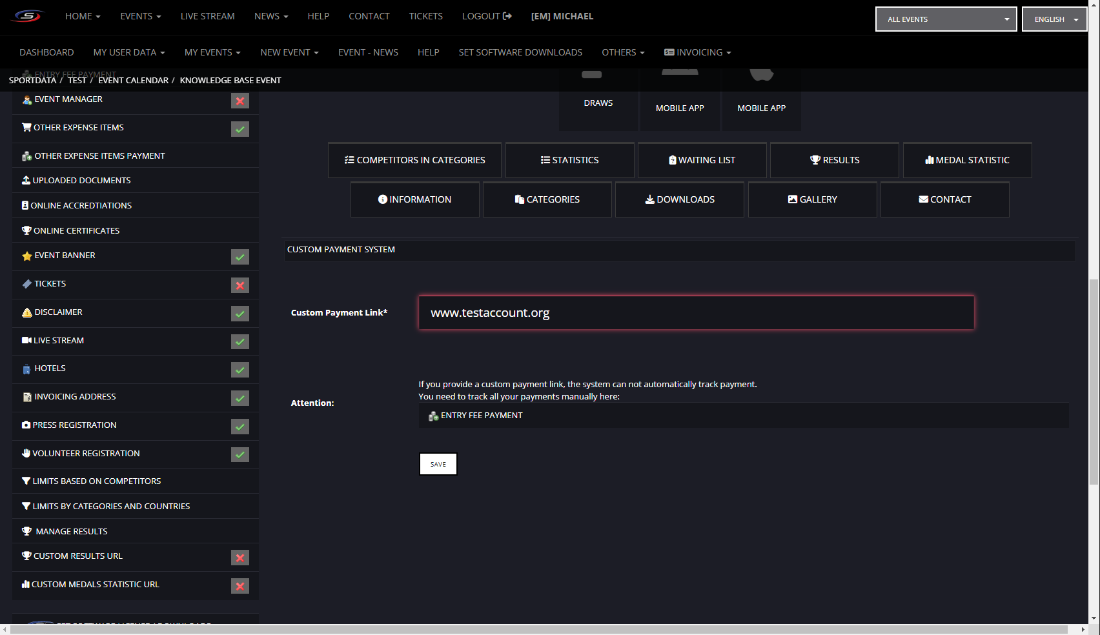Open the All Events dropdown
This screenshot has height=635, width=1100.
point(946,19)
